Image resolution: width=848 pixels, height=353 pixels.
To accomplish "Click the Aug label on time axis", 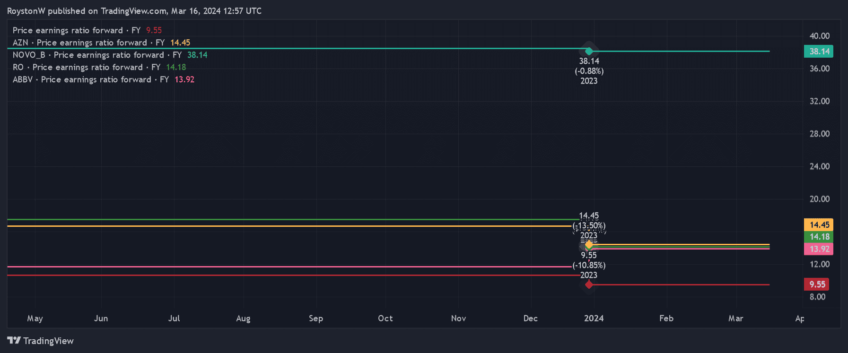I will (x=243, y=319).
